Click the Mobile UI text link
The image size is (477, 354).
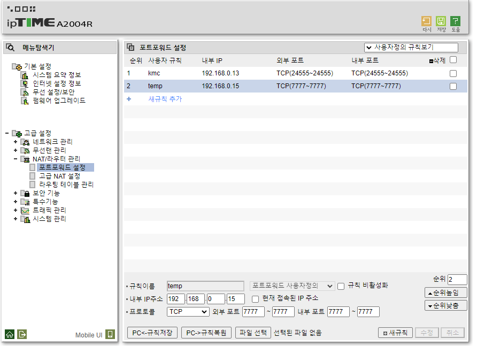89,335
